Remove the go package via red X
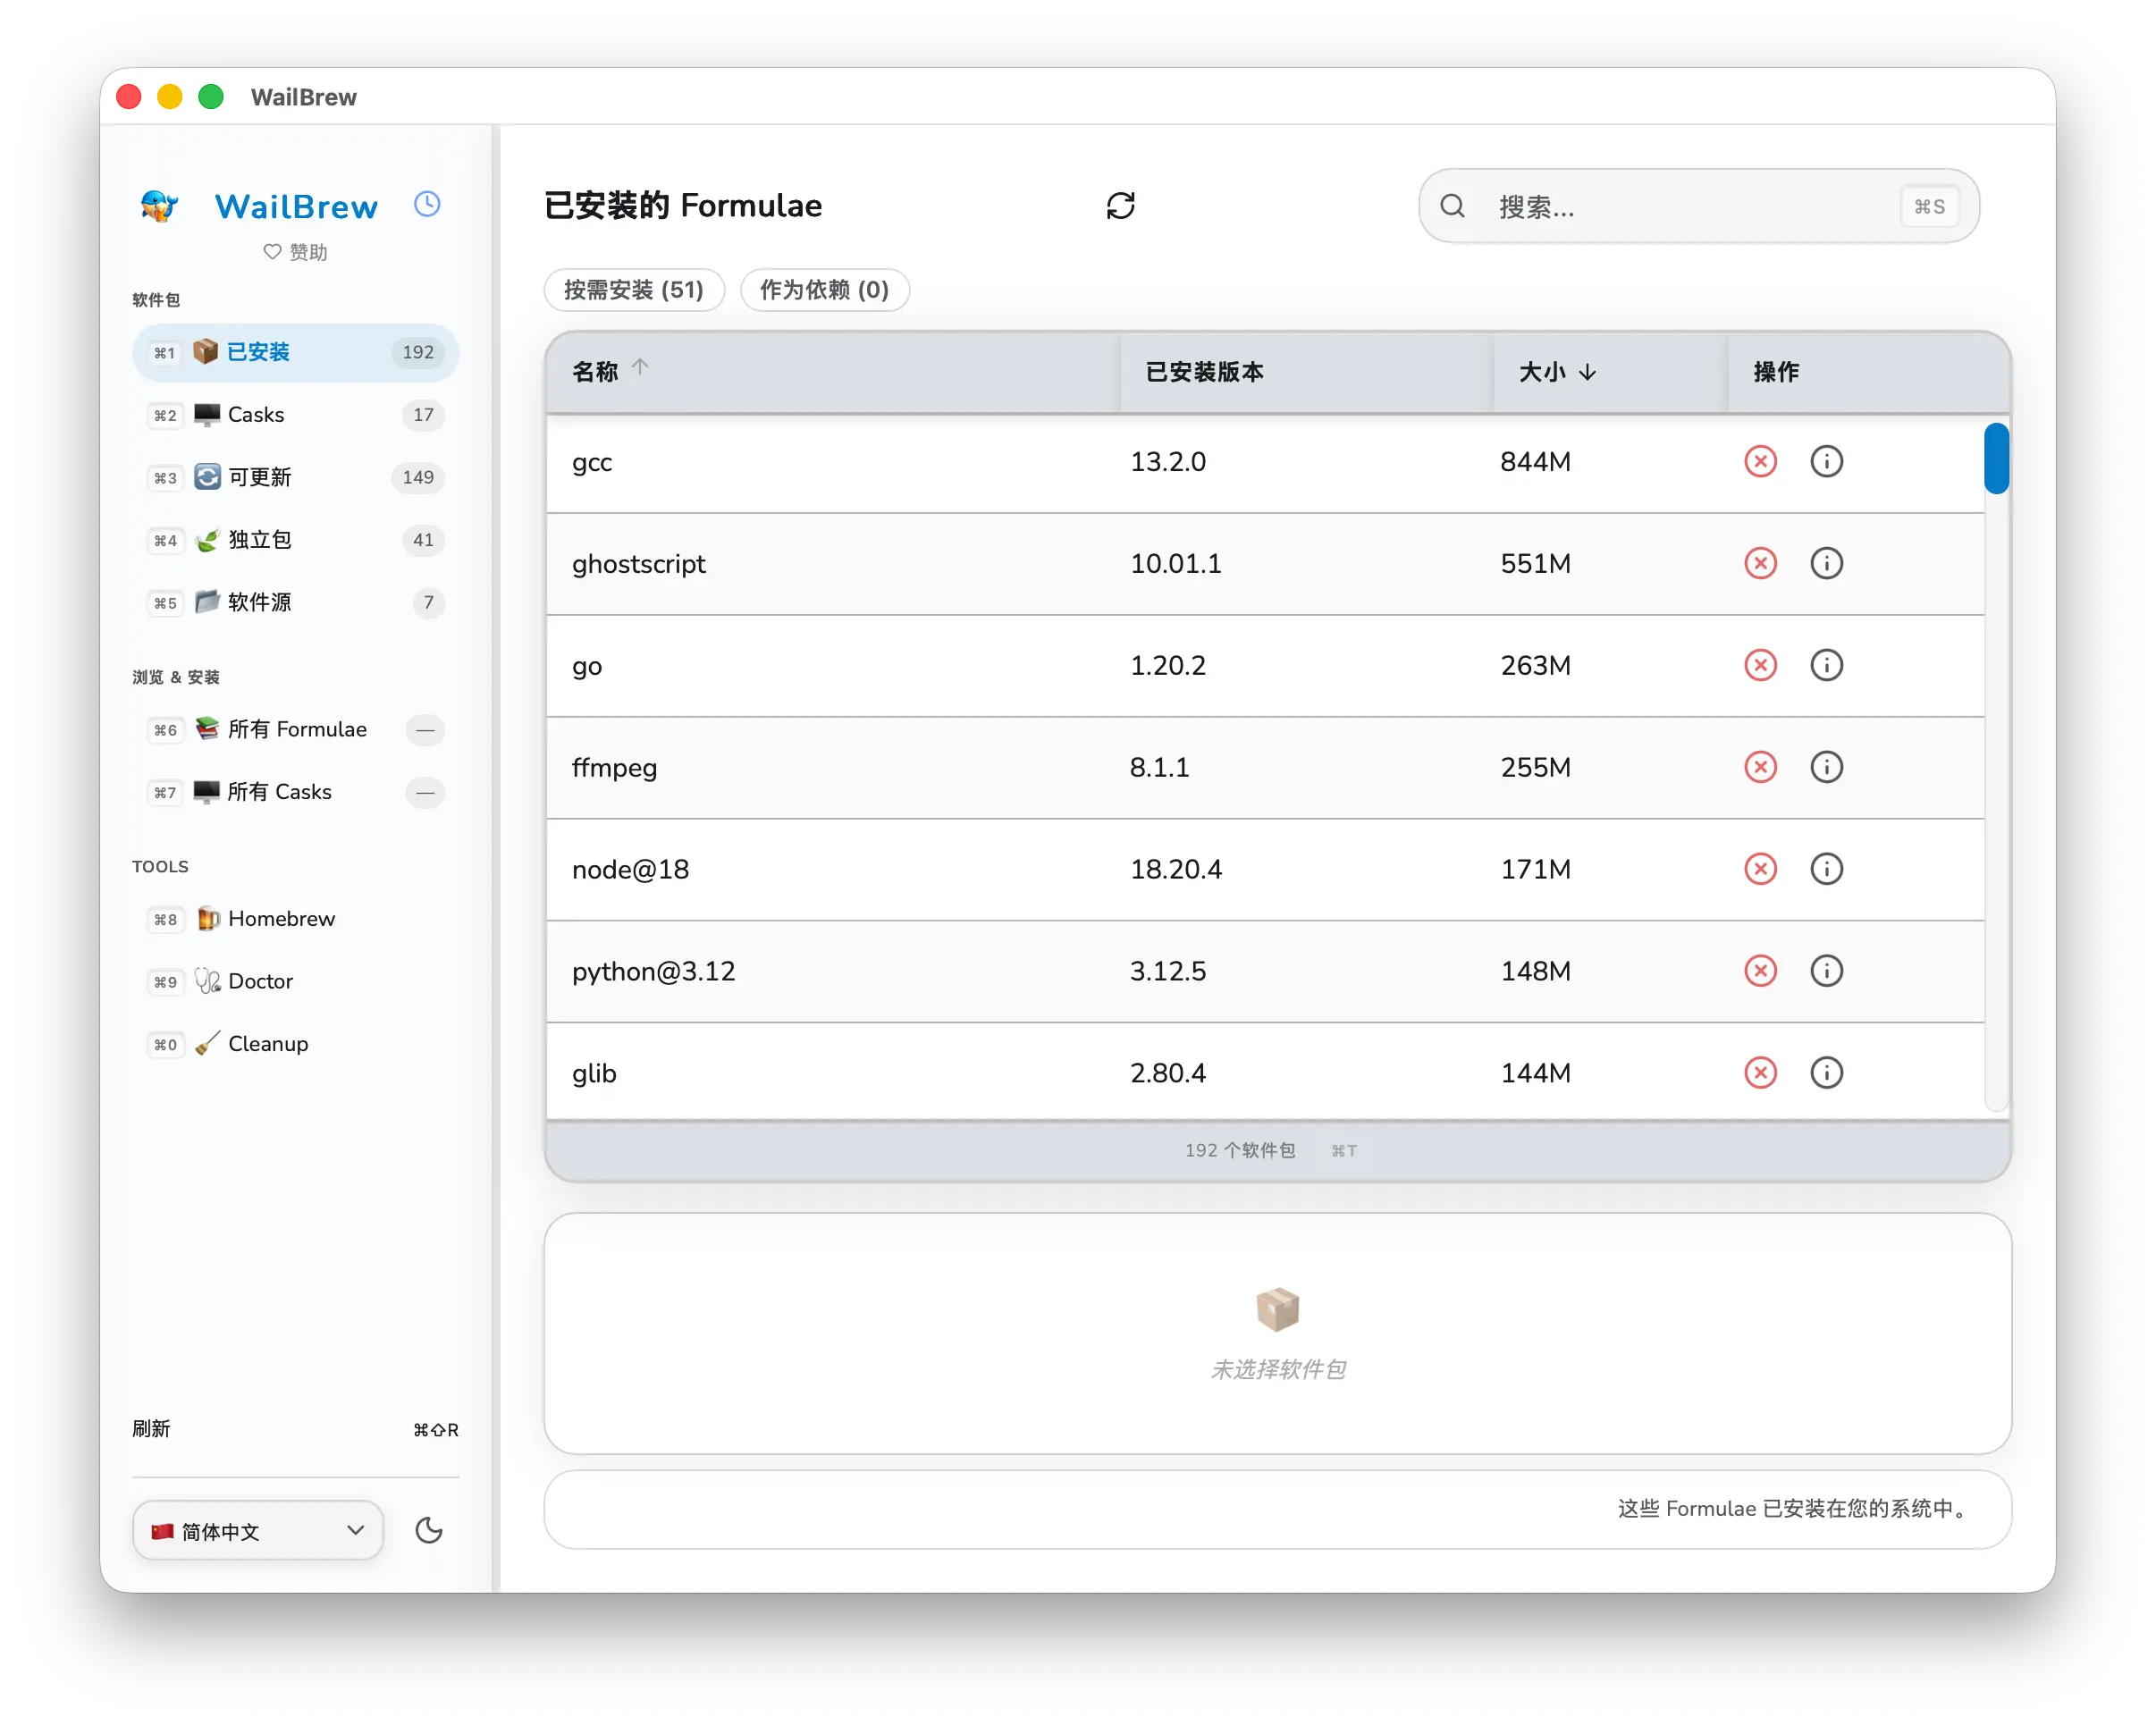 [x=1760, y=666]
